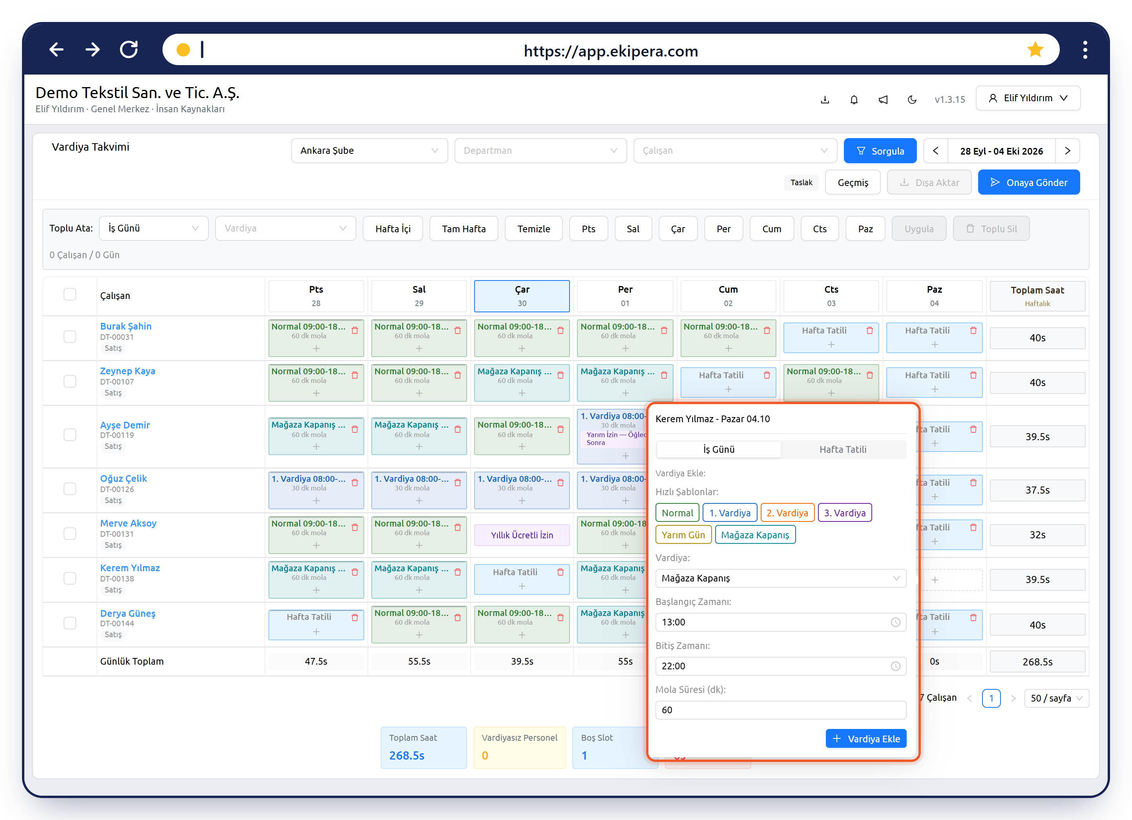Viewport: 1132px width, 820px height.
Task: Open notifications bell icon
Action: [854, 99]
